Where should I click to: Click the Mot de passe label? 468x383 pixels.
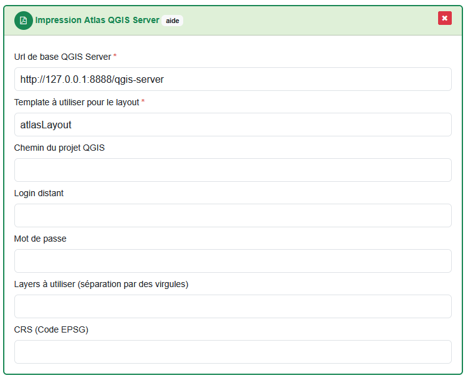(x=40, y=239)
